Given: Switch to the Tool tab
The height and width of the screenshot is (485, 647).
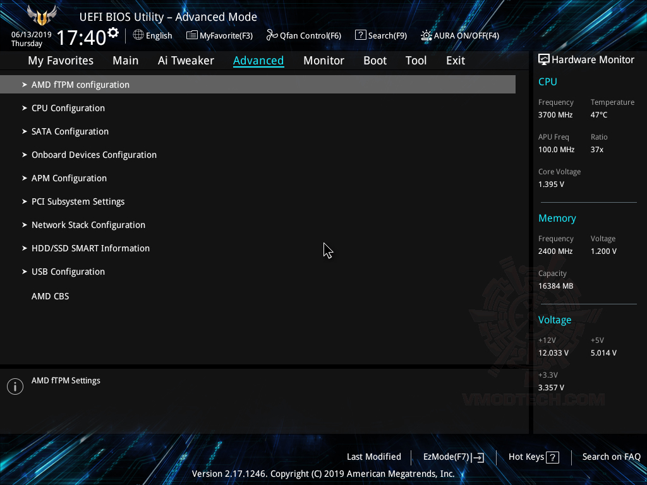Looking at the screenshot, I should click(416, 61).
